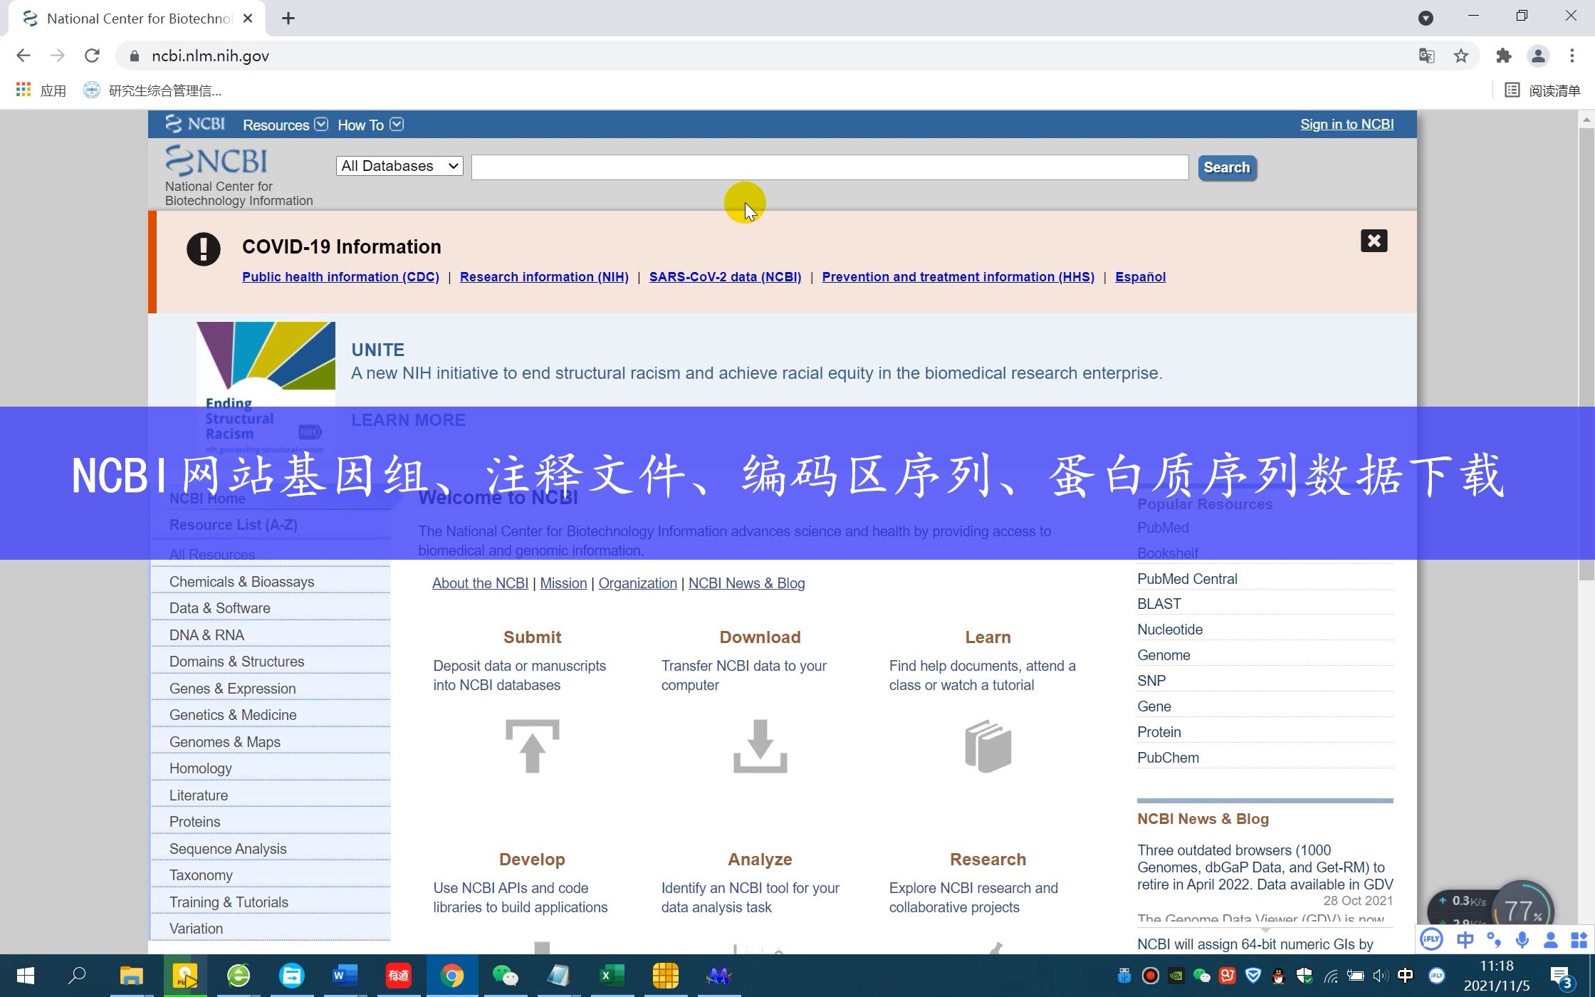This screenshot has height=997, width=1595.
Task: Expand the Resources dropdown menu
Action: (285, 125)
